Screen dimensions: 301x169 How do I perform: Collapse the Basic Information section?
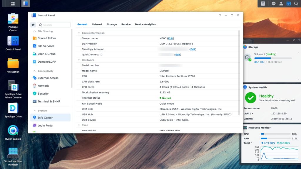coord(79,33)
